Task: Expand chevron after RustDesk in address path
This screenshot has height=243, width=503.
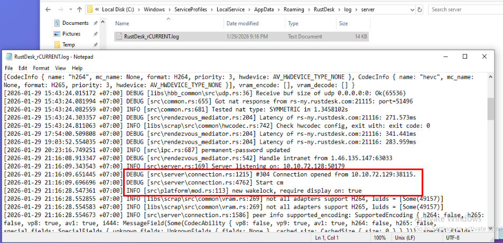Action: click(339, 10)
